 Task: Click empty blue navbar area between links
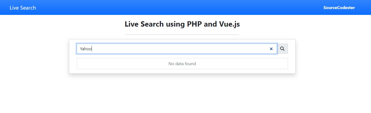coord(178,7)
